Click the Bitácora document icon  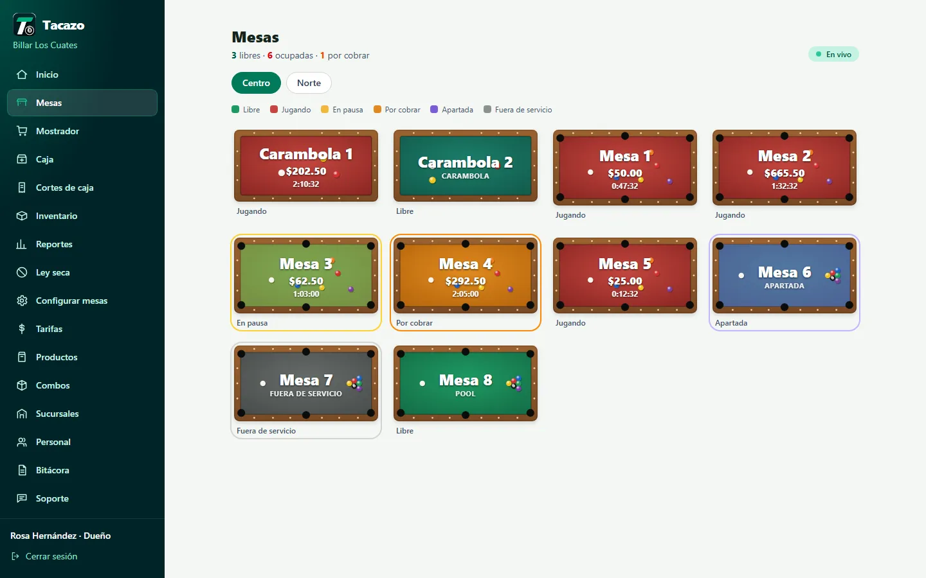click(22, 470)
